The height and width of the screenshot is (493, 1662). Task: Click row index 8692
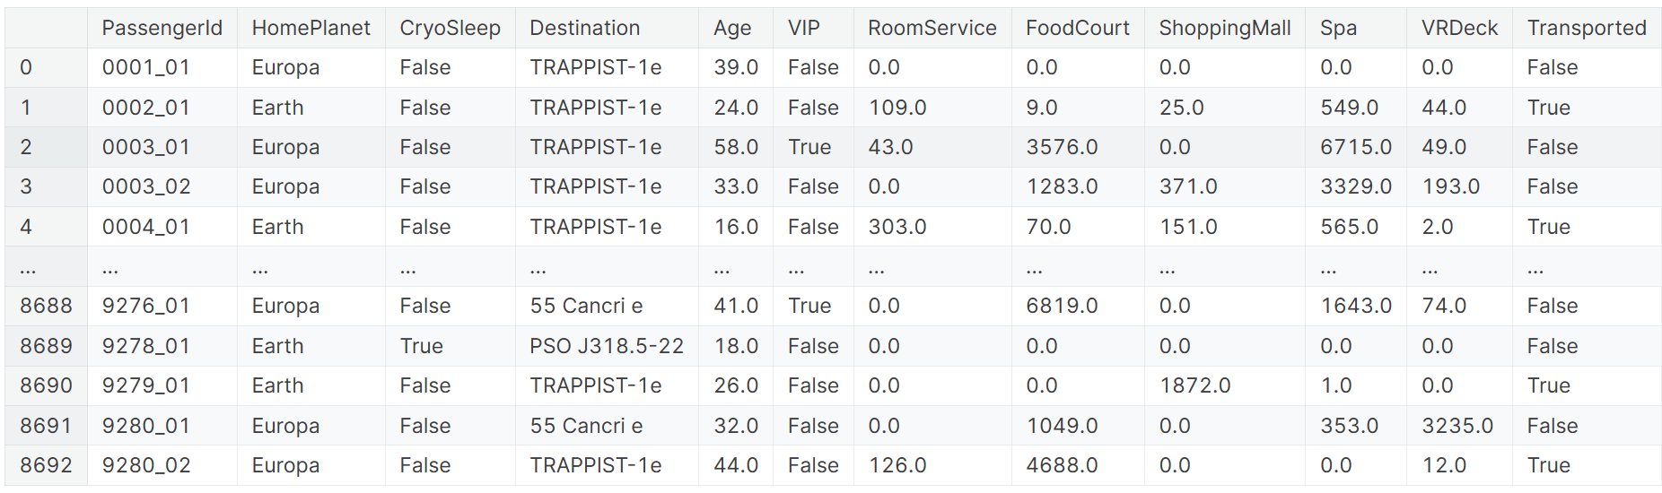point(46,465)
